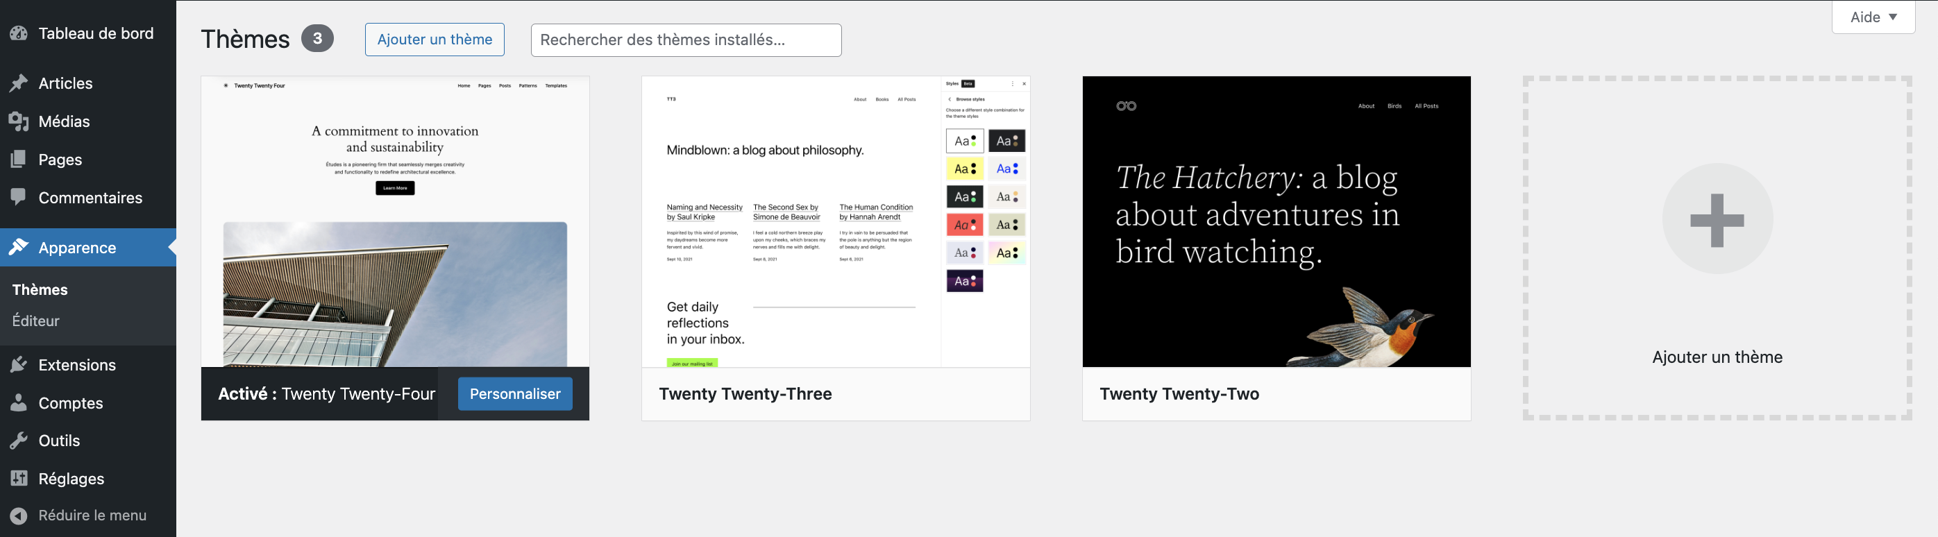
Task: Click the Ajouter un thème label in the dashed box
Action: [x=1717, y=357]
